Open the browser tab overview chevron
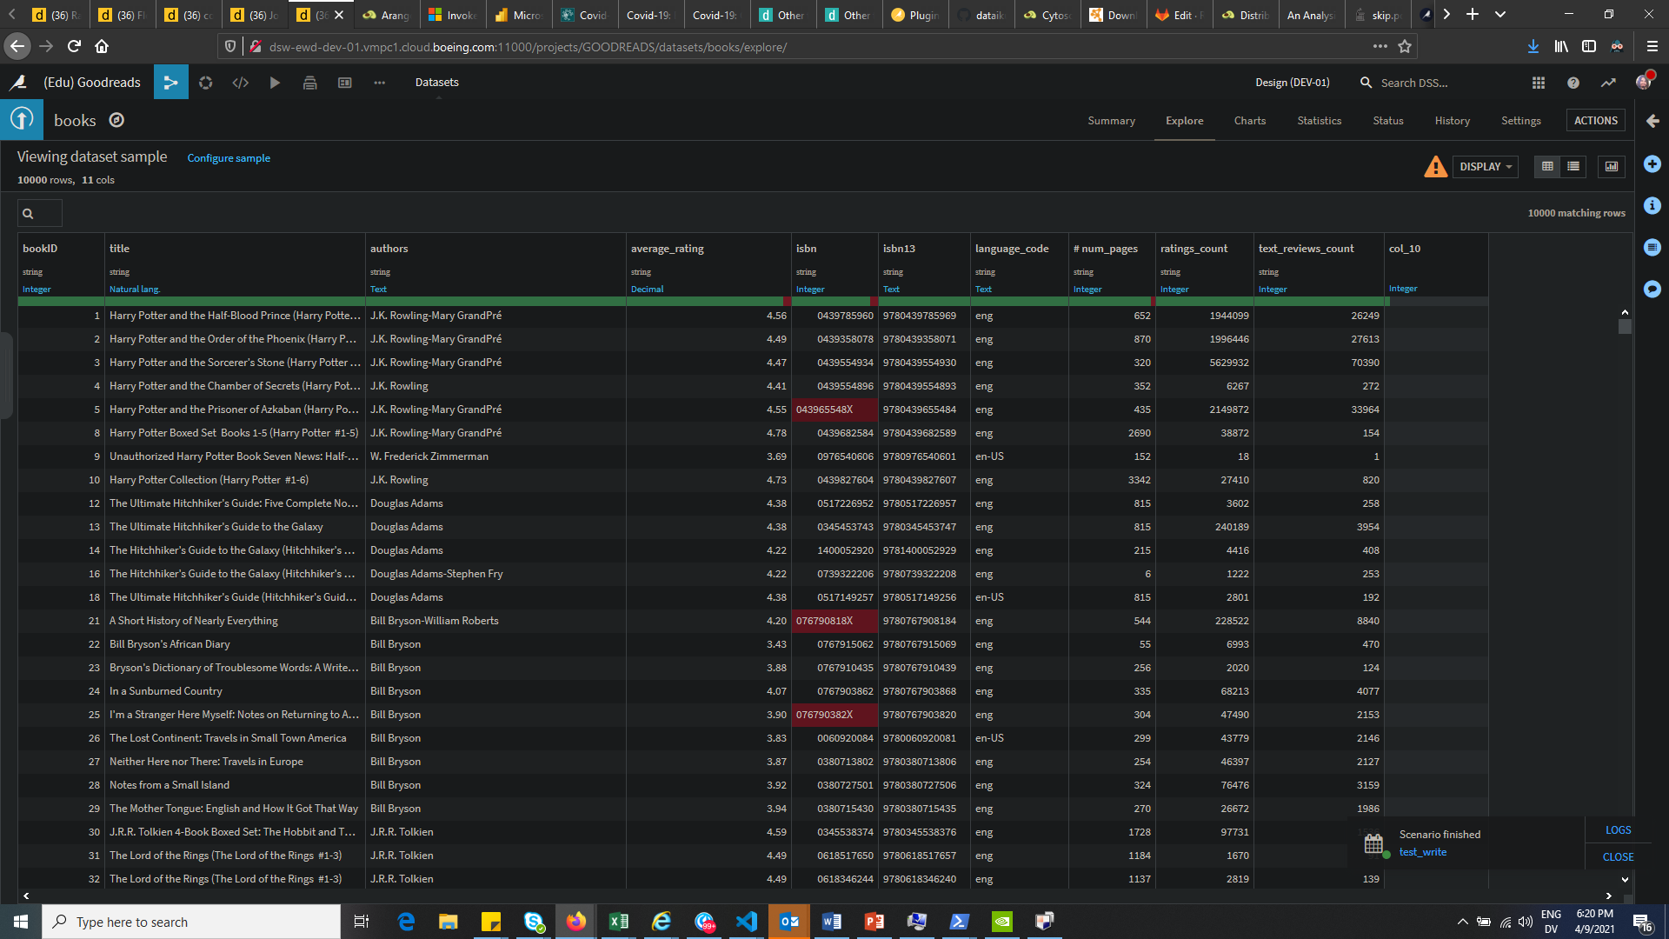This screenshot has height=939, width=1669. [x=1500, y=14]
